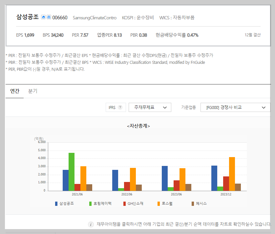Click the GH신소재 legend label
The height and width of the screenshot is (234, 275).
136,203
